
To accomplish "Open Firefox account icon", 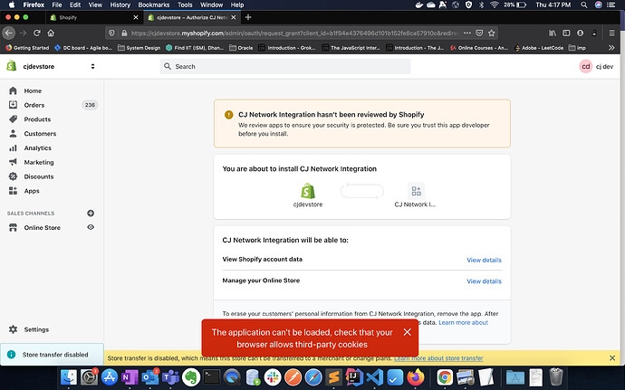I will [581, 33].
